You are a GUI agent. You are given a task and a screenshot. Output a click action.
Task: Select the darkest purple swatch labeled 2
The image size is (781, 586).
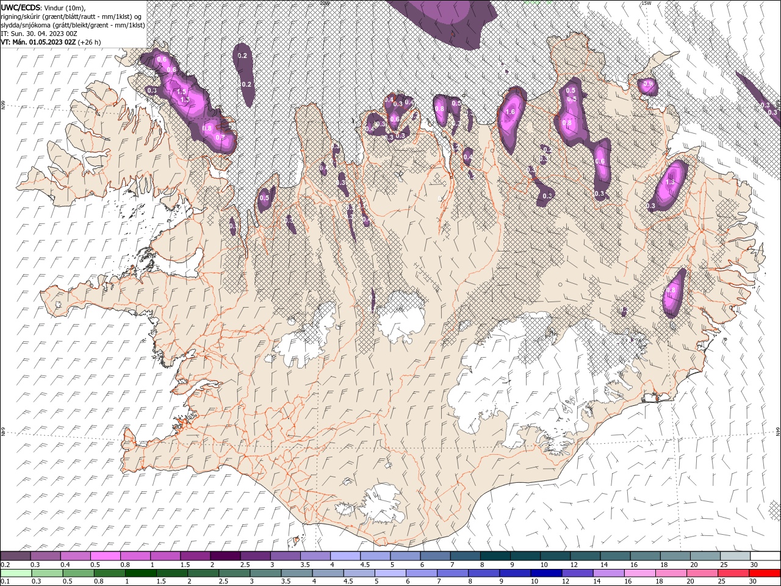coord(225,556)
